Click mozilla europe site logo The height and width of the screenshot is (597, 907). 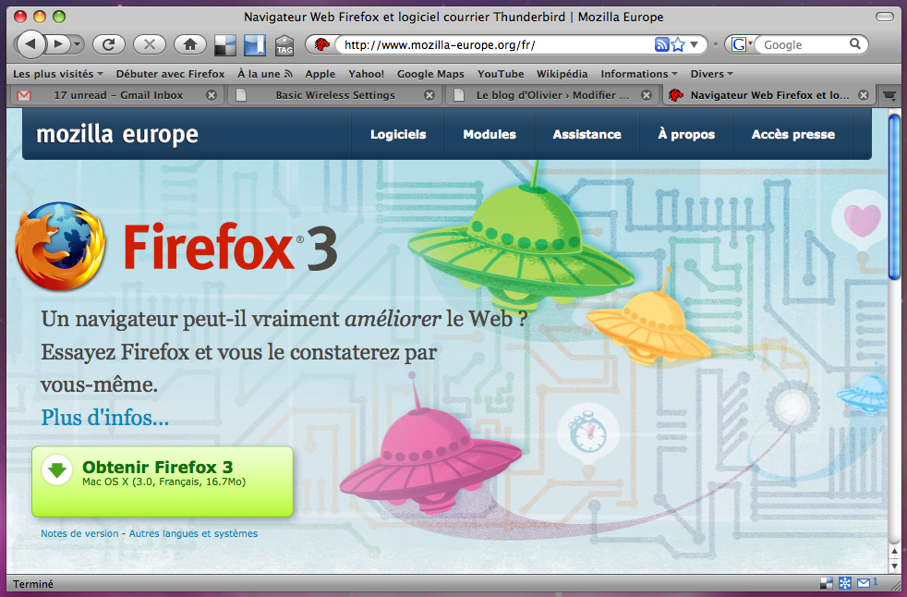pos(117,134)
